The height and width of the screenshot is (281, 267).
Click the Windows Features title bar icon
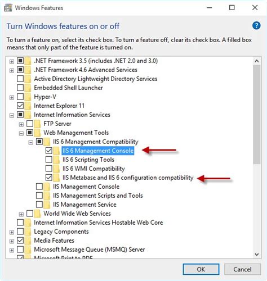(x=8, y=8)
